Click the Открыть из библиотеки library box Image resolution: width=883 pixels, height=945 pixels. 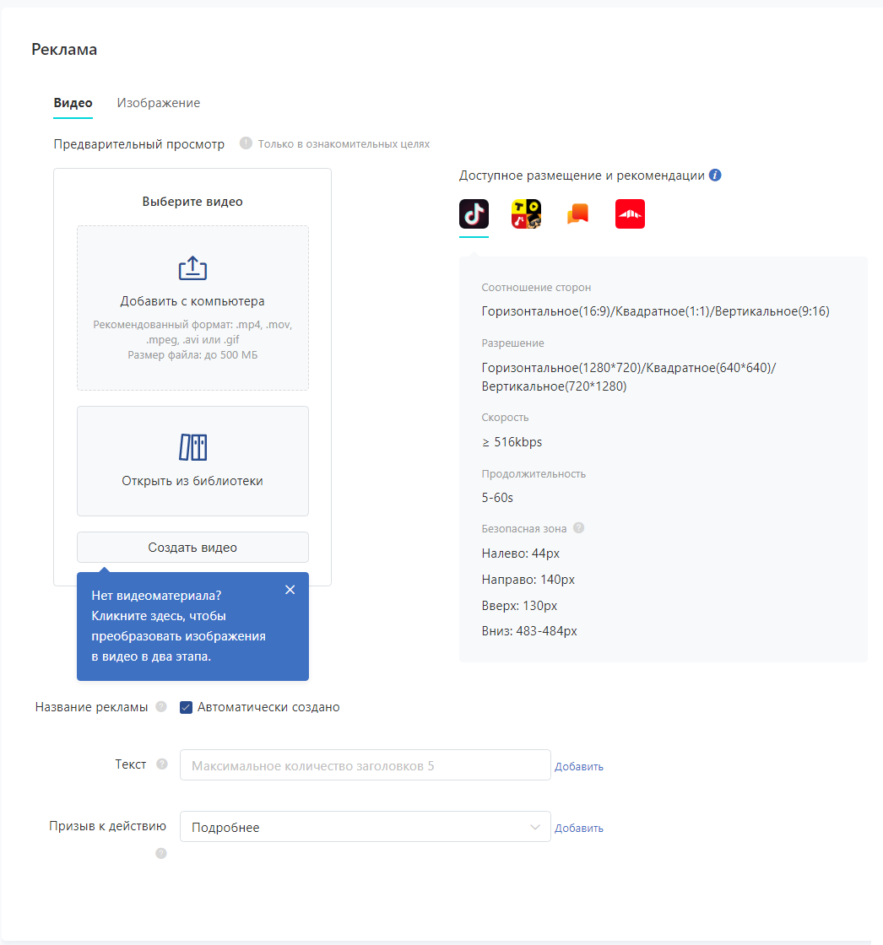pyautogui.click(x=192, y=461)
